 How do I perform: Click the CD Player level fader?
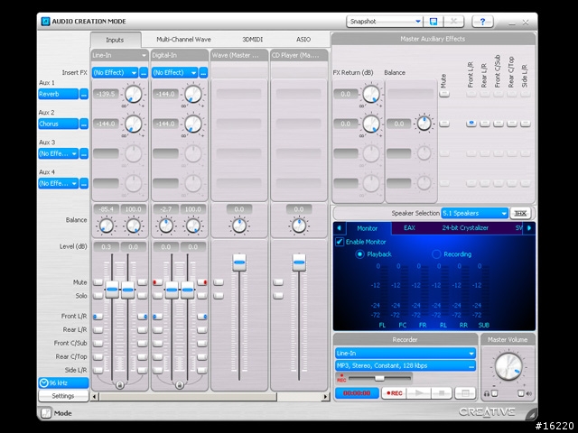[299, 263]
